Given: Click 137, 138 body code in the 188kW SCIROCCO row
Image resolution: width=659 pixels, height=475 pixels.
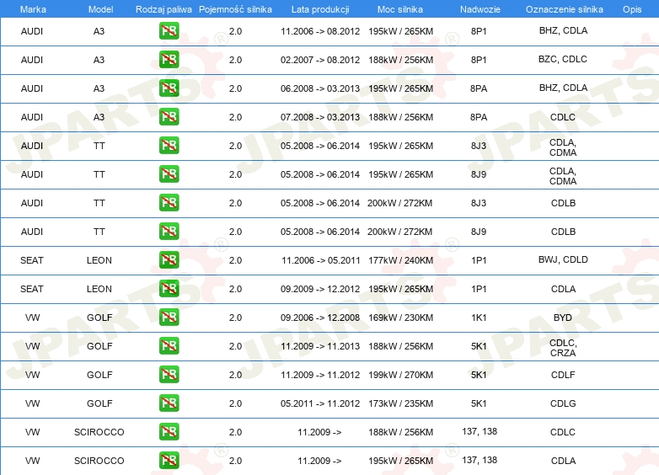Looking at the screenshot, I should pyautogui.click(x=480, y=431).
